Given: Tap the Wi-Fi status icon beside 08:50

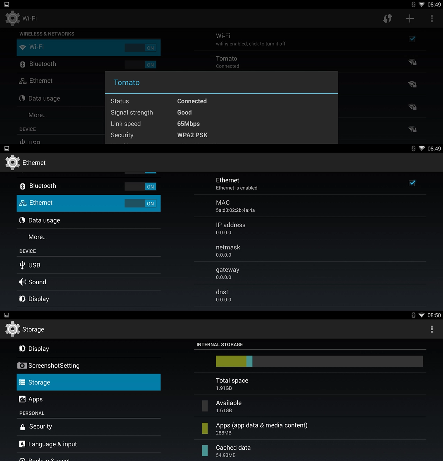Looking at the screenshot, I should point(422,315).
